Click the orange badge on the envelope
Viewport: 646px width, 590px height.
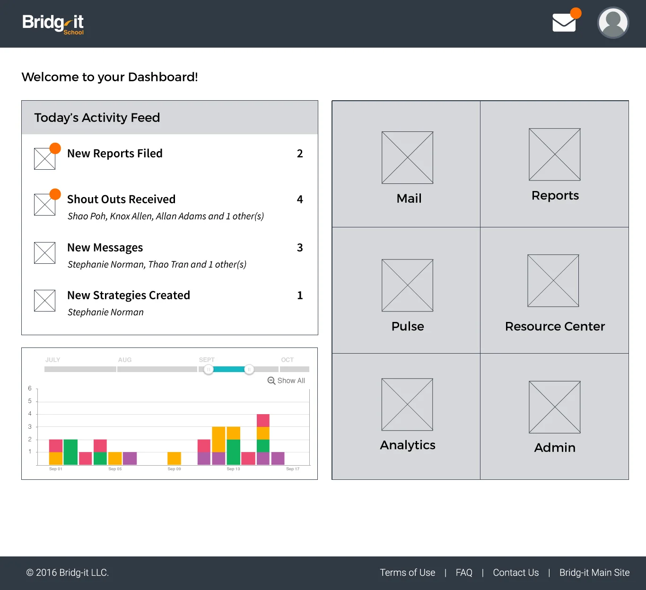(x=576, y=14)
